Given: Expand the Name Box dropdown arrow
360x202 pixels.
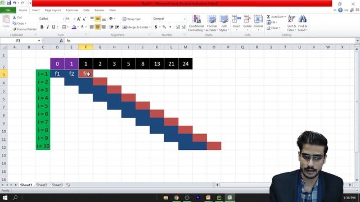Looking at the screenshot, I should click(x=39, y=41).
